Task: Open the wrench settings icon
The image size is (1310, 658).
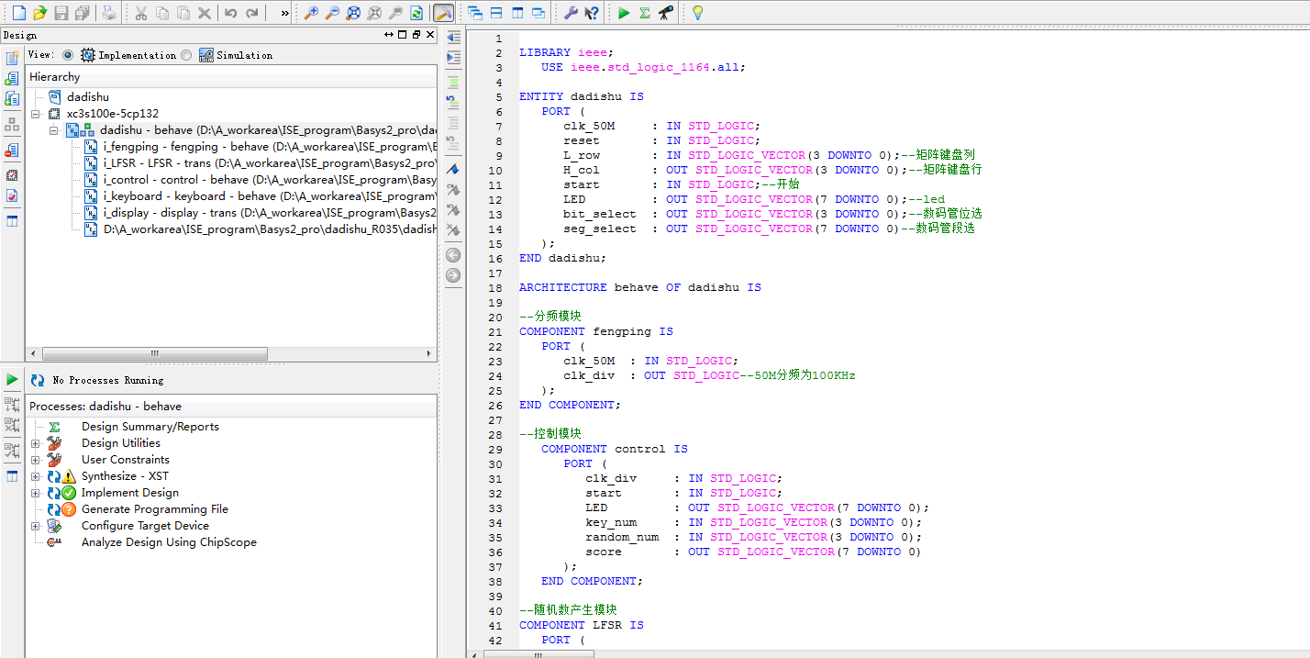Action: pos(570,13)
